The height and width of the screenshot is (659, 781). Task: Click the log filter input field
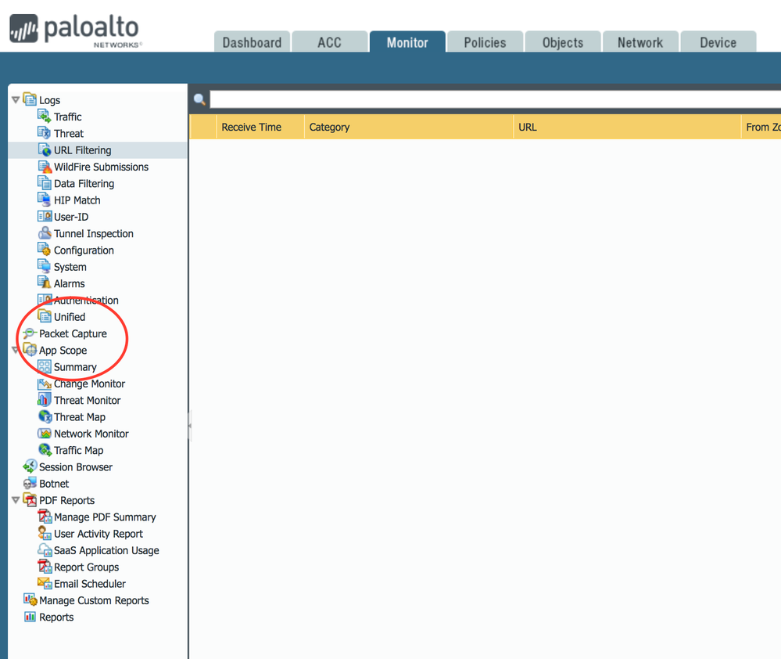point(496,99)
